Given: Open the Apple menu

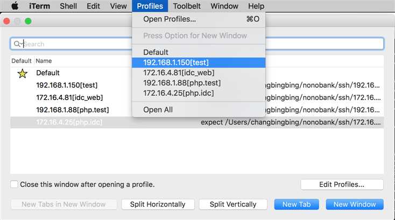Looking at the screenshot, I should tap(15, 6).
